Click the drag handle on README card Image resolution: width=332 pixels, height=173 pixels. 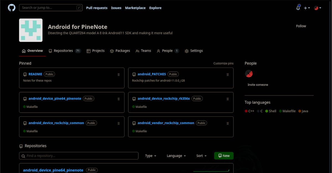click(x=119, y=74)
